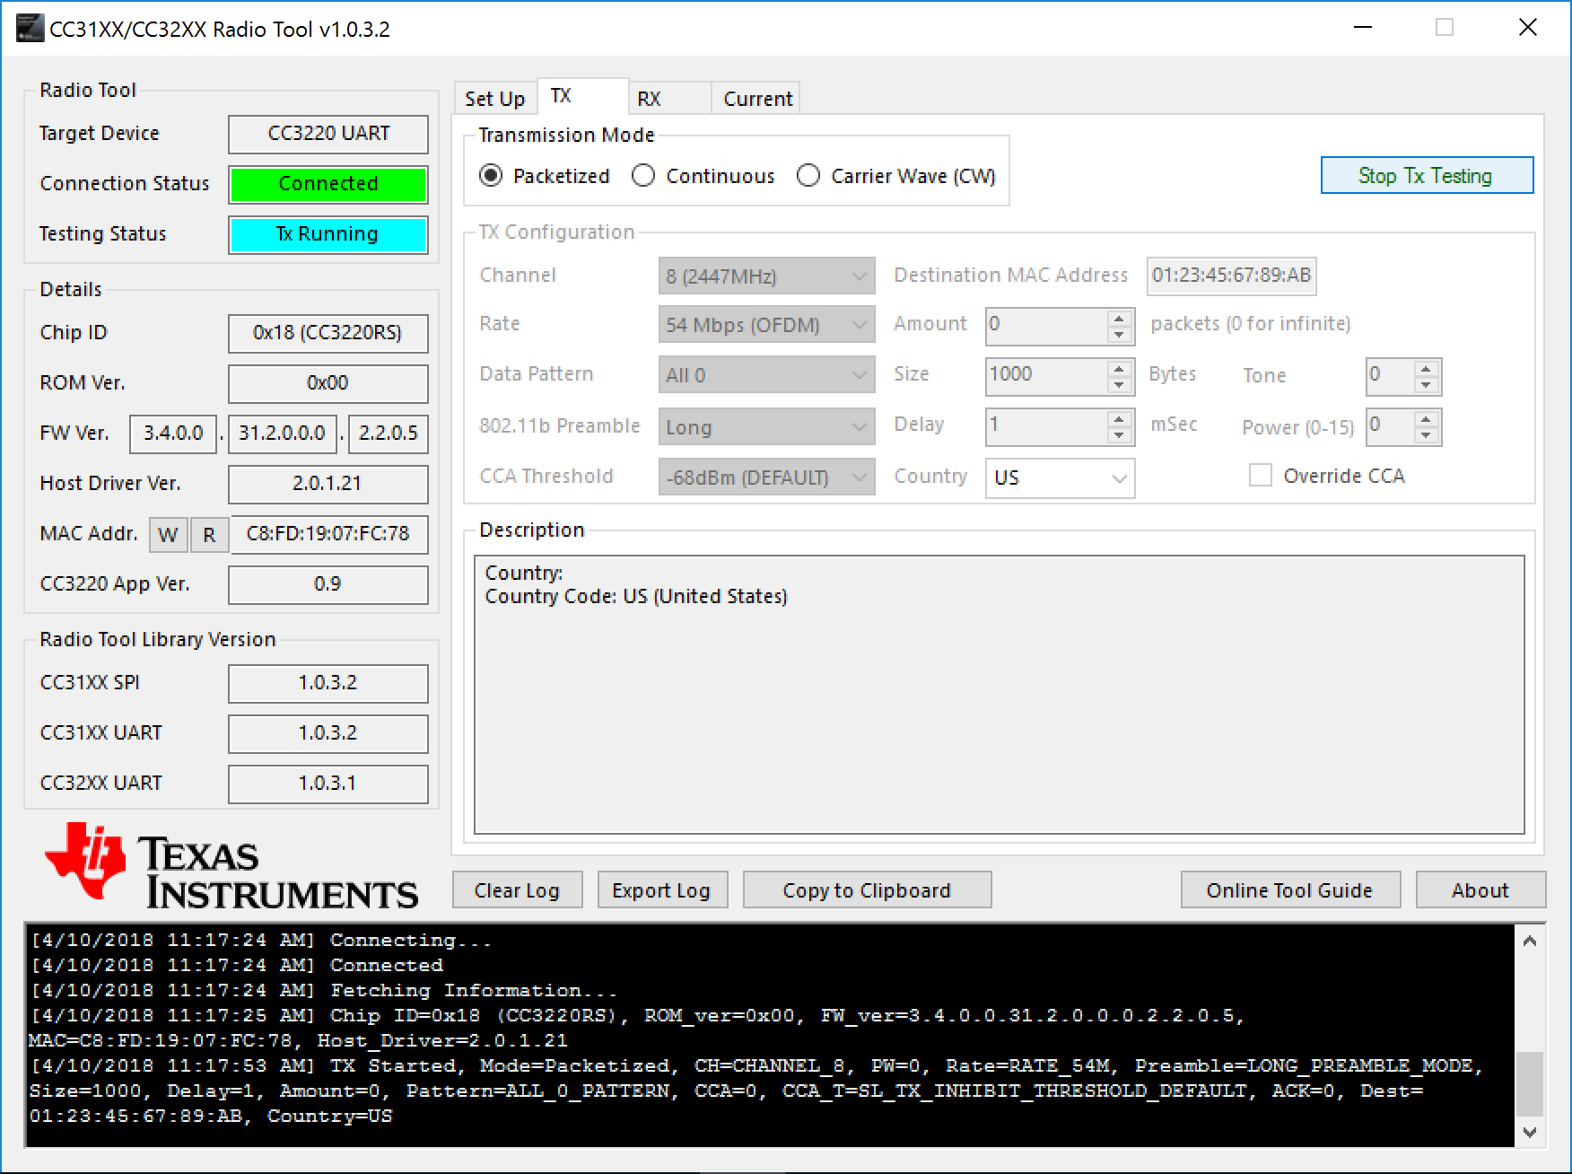Enable the Override CCA checkbox
Image resolution: width=1572 pixels, height=1174 pixels.
click(x=1261, y=476)
